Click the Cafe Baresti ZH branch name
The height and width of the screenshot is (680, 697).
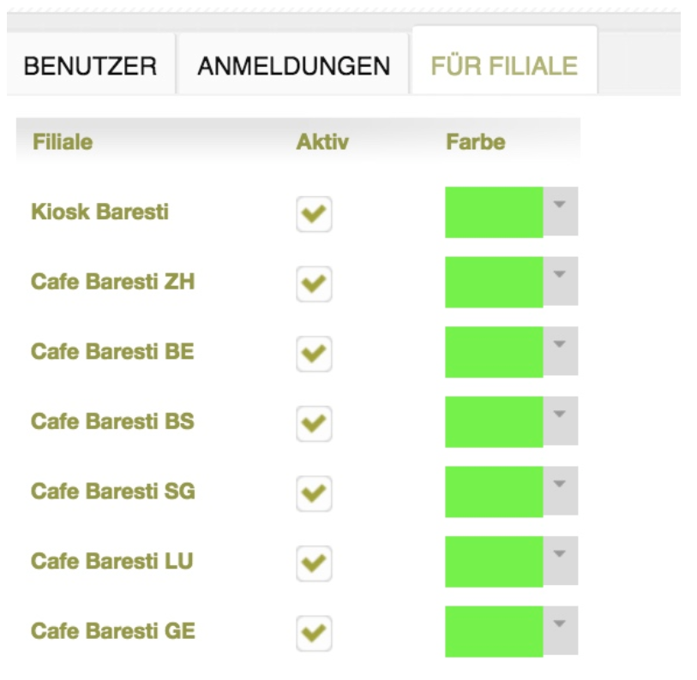point(113,282)
